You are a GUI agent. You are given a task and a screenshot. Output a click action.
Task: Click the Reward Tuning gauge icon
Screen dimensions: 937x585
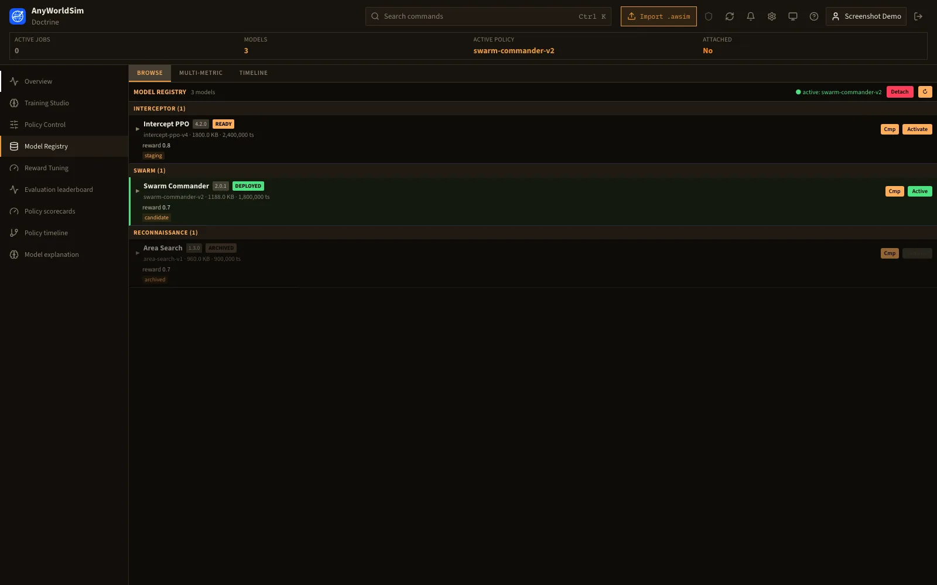click(x=14, y=168)
